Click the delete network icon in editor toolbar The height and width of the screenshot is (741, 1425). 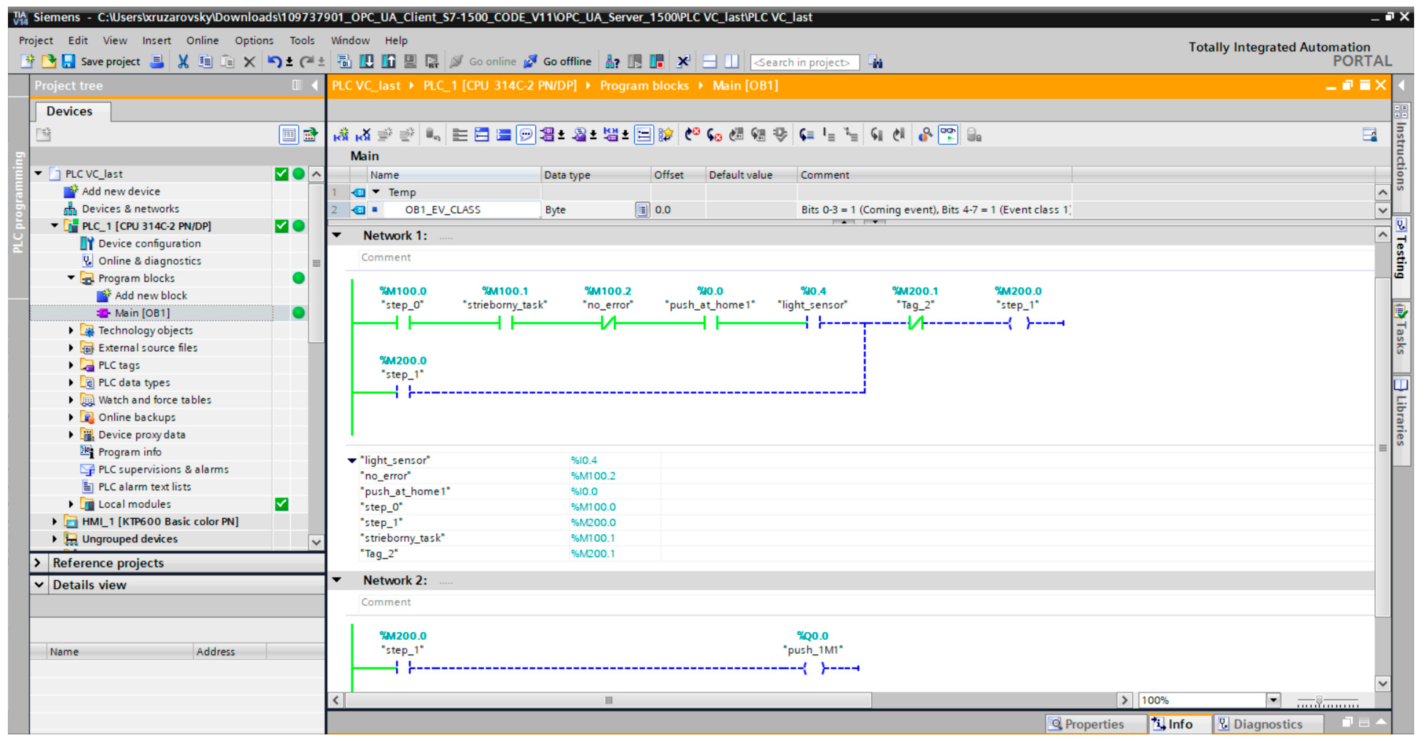pos(363,134)
